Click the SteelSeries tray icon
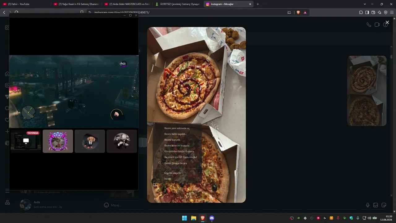 305,218
